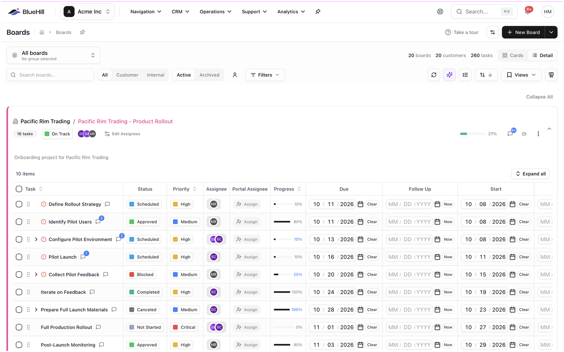This screenshot has width=564, height=352.
Task: Open the Views dropdown
Action: click(521, 75)
